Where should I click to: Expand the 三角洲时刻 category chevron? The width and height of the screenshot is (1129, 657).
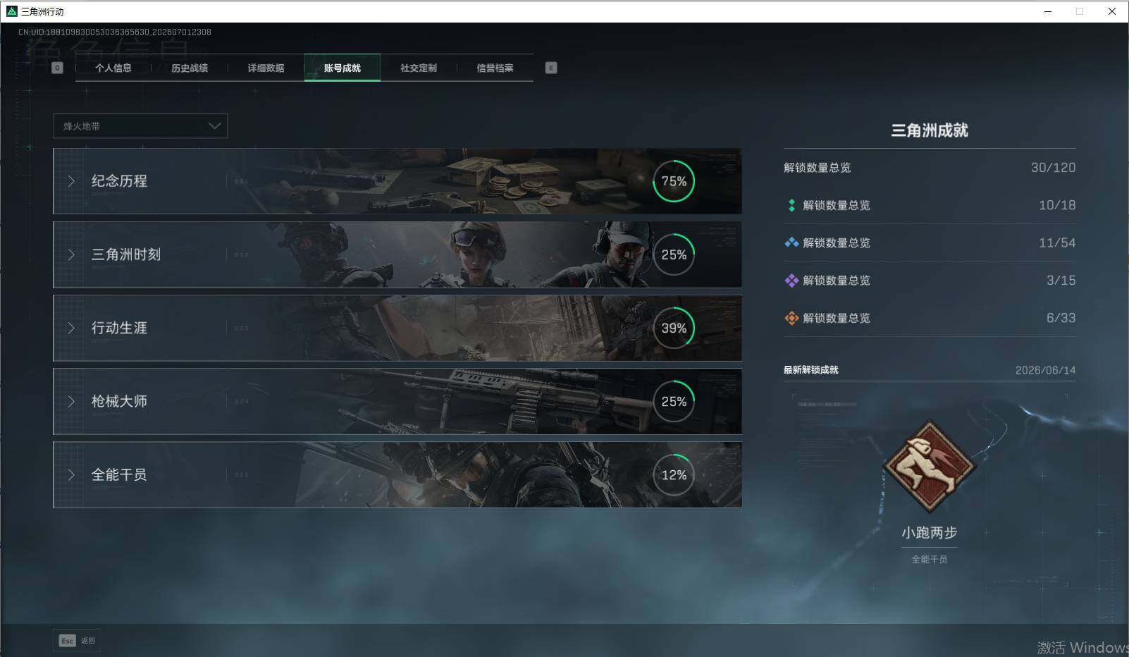[x=71, y=254]
